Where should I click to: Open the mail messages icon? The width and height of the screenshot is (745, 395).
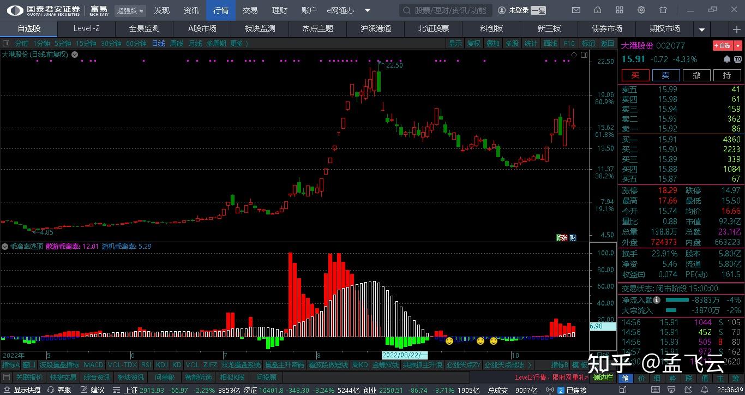click(576, 10)
